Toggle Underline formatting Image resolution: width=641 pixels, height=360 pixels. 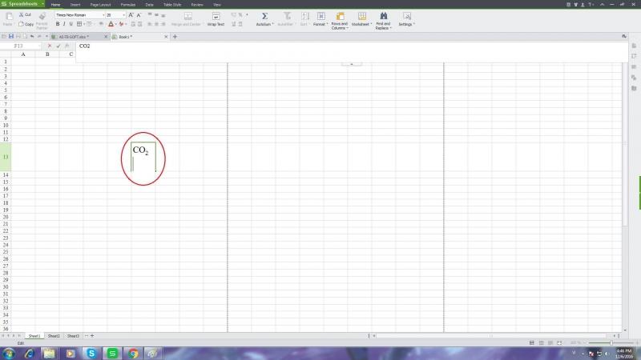click(x=71, y=24)
